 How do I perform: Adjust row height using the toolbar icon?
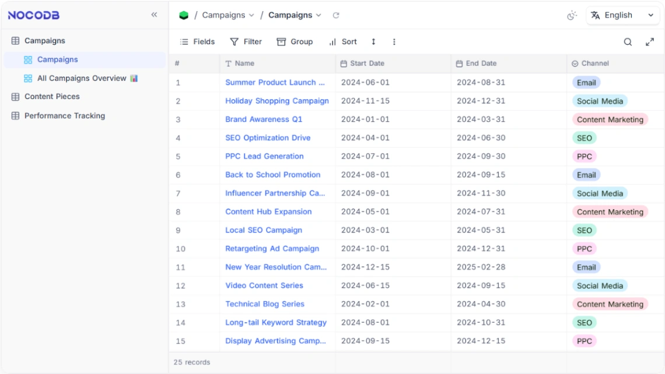pyautogui.click(x=373, y=41)
